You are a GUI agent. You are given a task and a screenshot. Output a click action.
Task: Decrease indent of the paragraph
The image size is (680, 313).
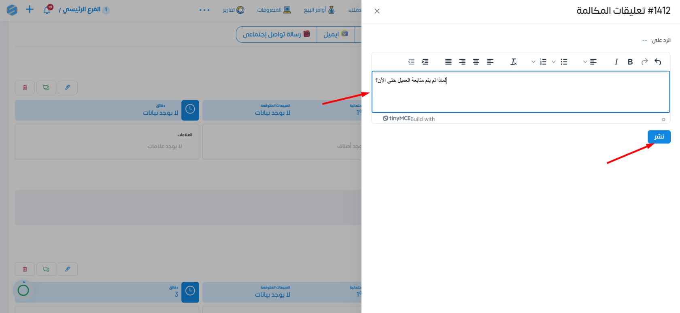(411, 62)
